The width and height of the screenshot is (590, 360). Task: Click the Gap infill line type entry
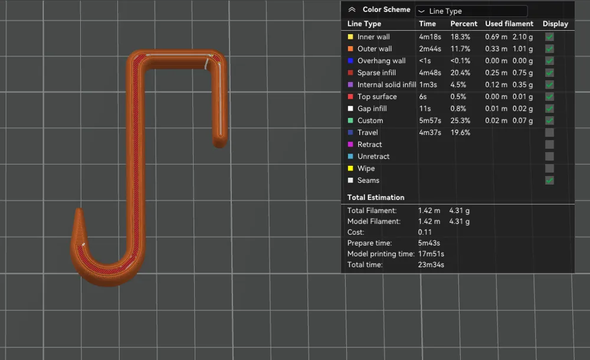click(372, 109)
